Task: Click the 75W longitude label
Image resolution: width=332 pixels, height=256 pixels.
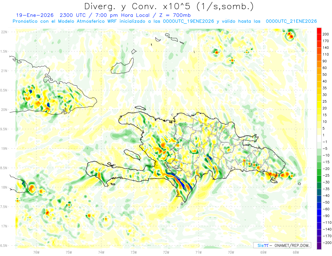Action: pyautogui.click(x=69, y=252)
